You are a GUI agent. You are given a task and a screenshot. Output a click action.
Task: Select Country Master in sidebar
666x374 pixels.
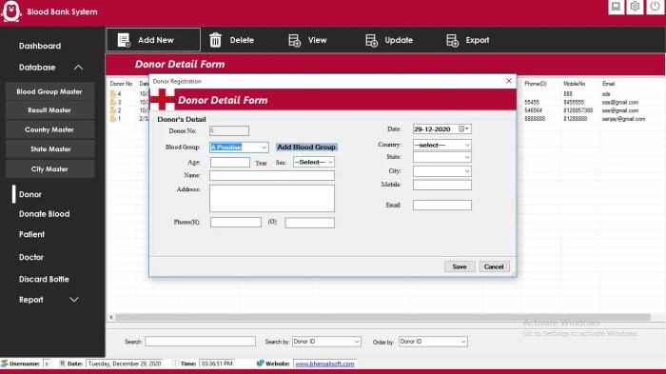coord(49,129)
